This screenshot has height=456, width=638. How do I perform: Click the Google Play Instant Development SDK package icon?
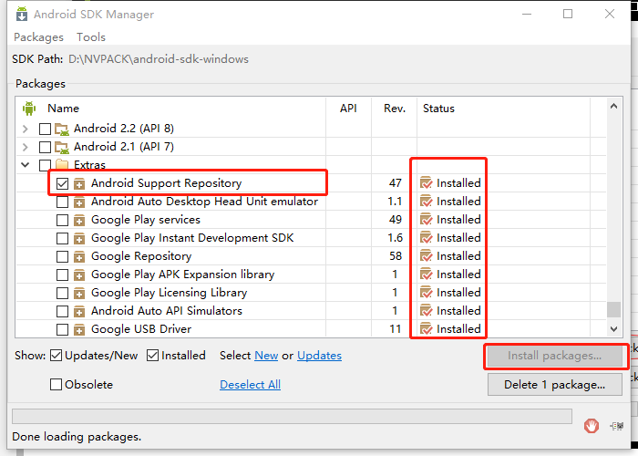(x=79, y=239)
